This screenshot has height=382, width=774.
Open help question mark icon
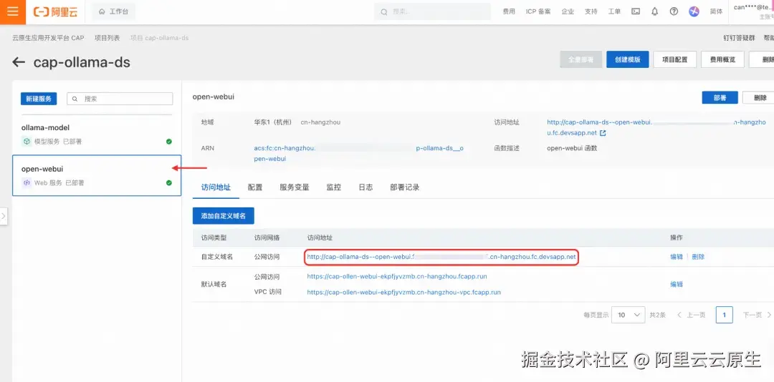tap(674, 12)
